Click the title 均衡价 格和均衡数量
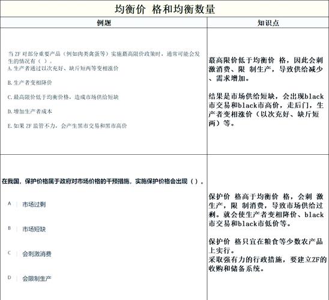 (x=164, y=9)
